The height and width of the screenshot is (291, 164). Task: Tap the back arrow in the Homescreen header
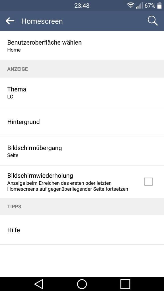coord(10,21)
